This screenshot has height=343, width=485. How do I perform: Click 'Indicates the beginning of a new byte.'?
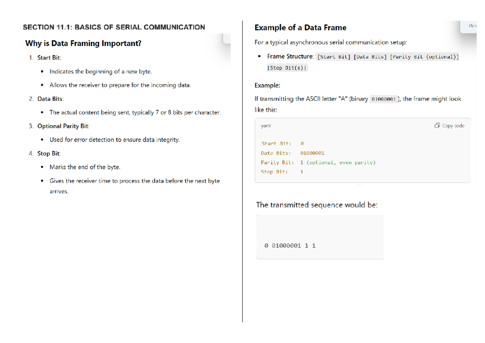coord(101,72)
